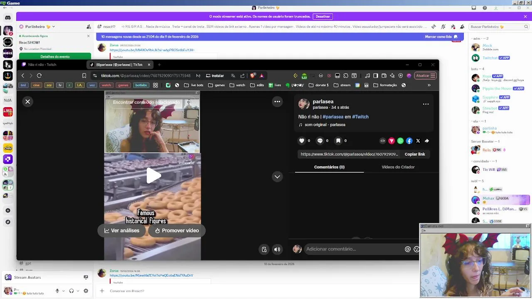Viewport: 532px width, 299px height.
Task: Insert a mention with @ icon
Action: [408, 249]
